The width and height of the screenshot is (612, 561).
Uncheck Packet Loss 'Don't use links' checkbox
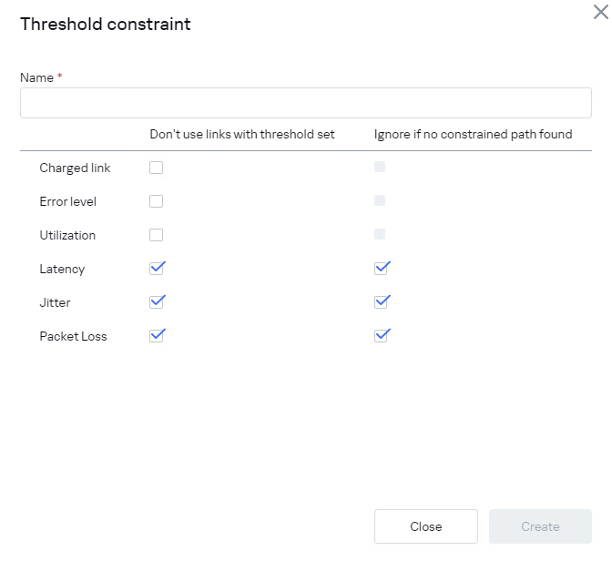(157, 335)
